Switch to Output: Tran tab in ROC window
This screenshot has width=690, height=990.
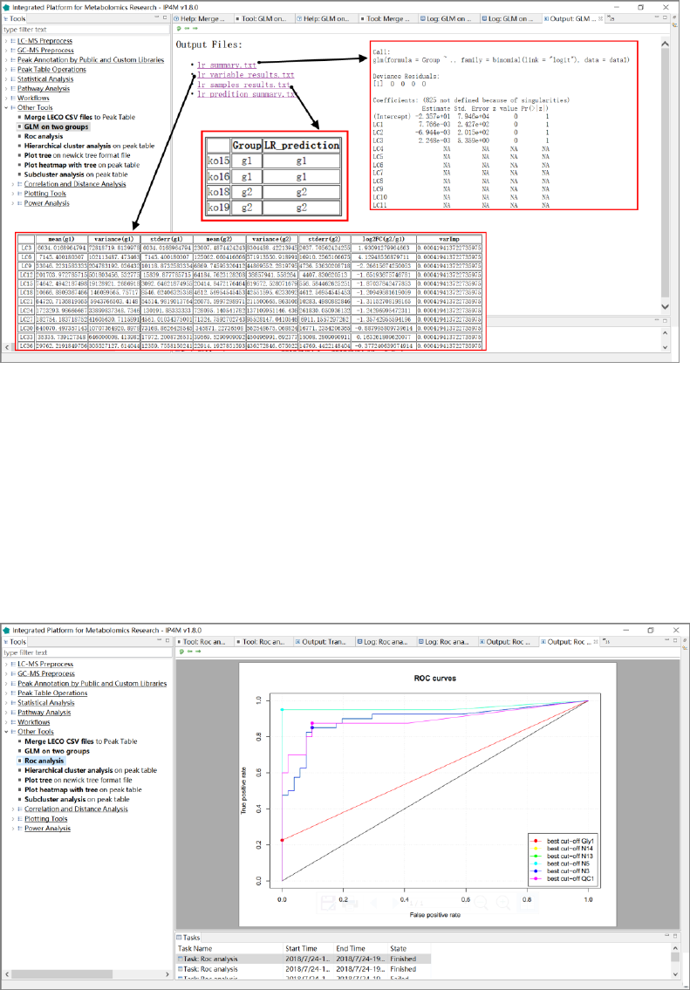pyautogui.click(x=324, y=641)
